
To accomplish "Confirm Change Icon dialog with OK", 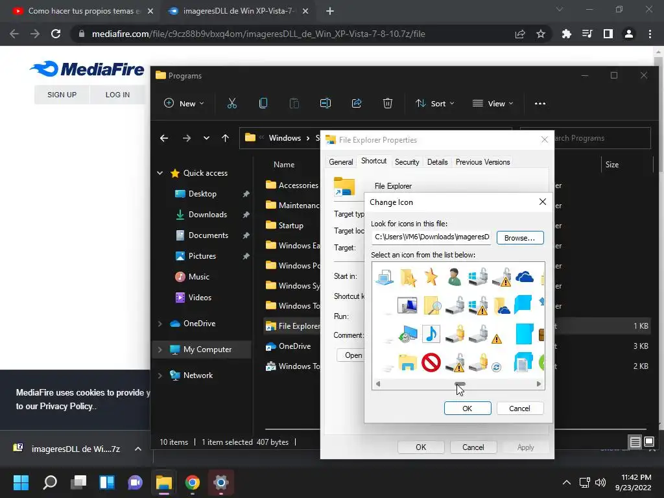I will [468, 409].
